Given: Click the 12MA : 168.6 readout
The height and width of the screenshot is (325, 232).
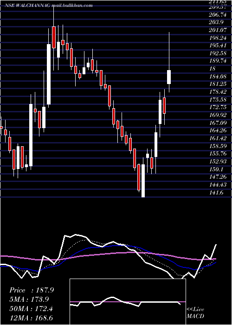Looking at the screenshot, I should (32, 318).
